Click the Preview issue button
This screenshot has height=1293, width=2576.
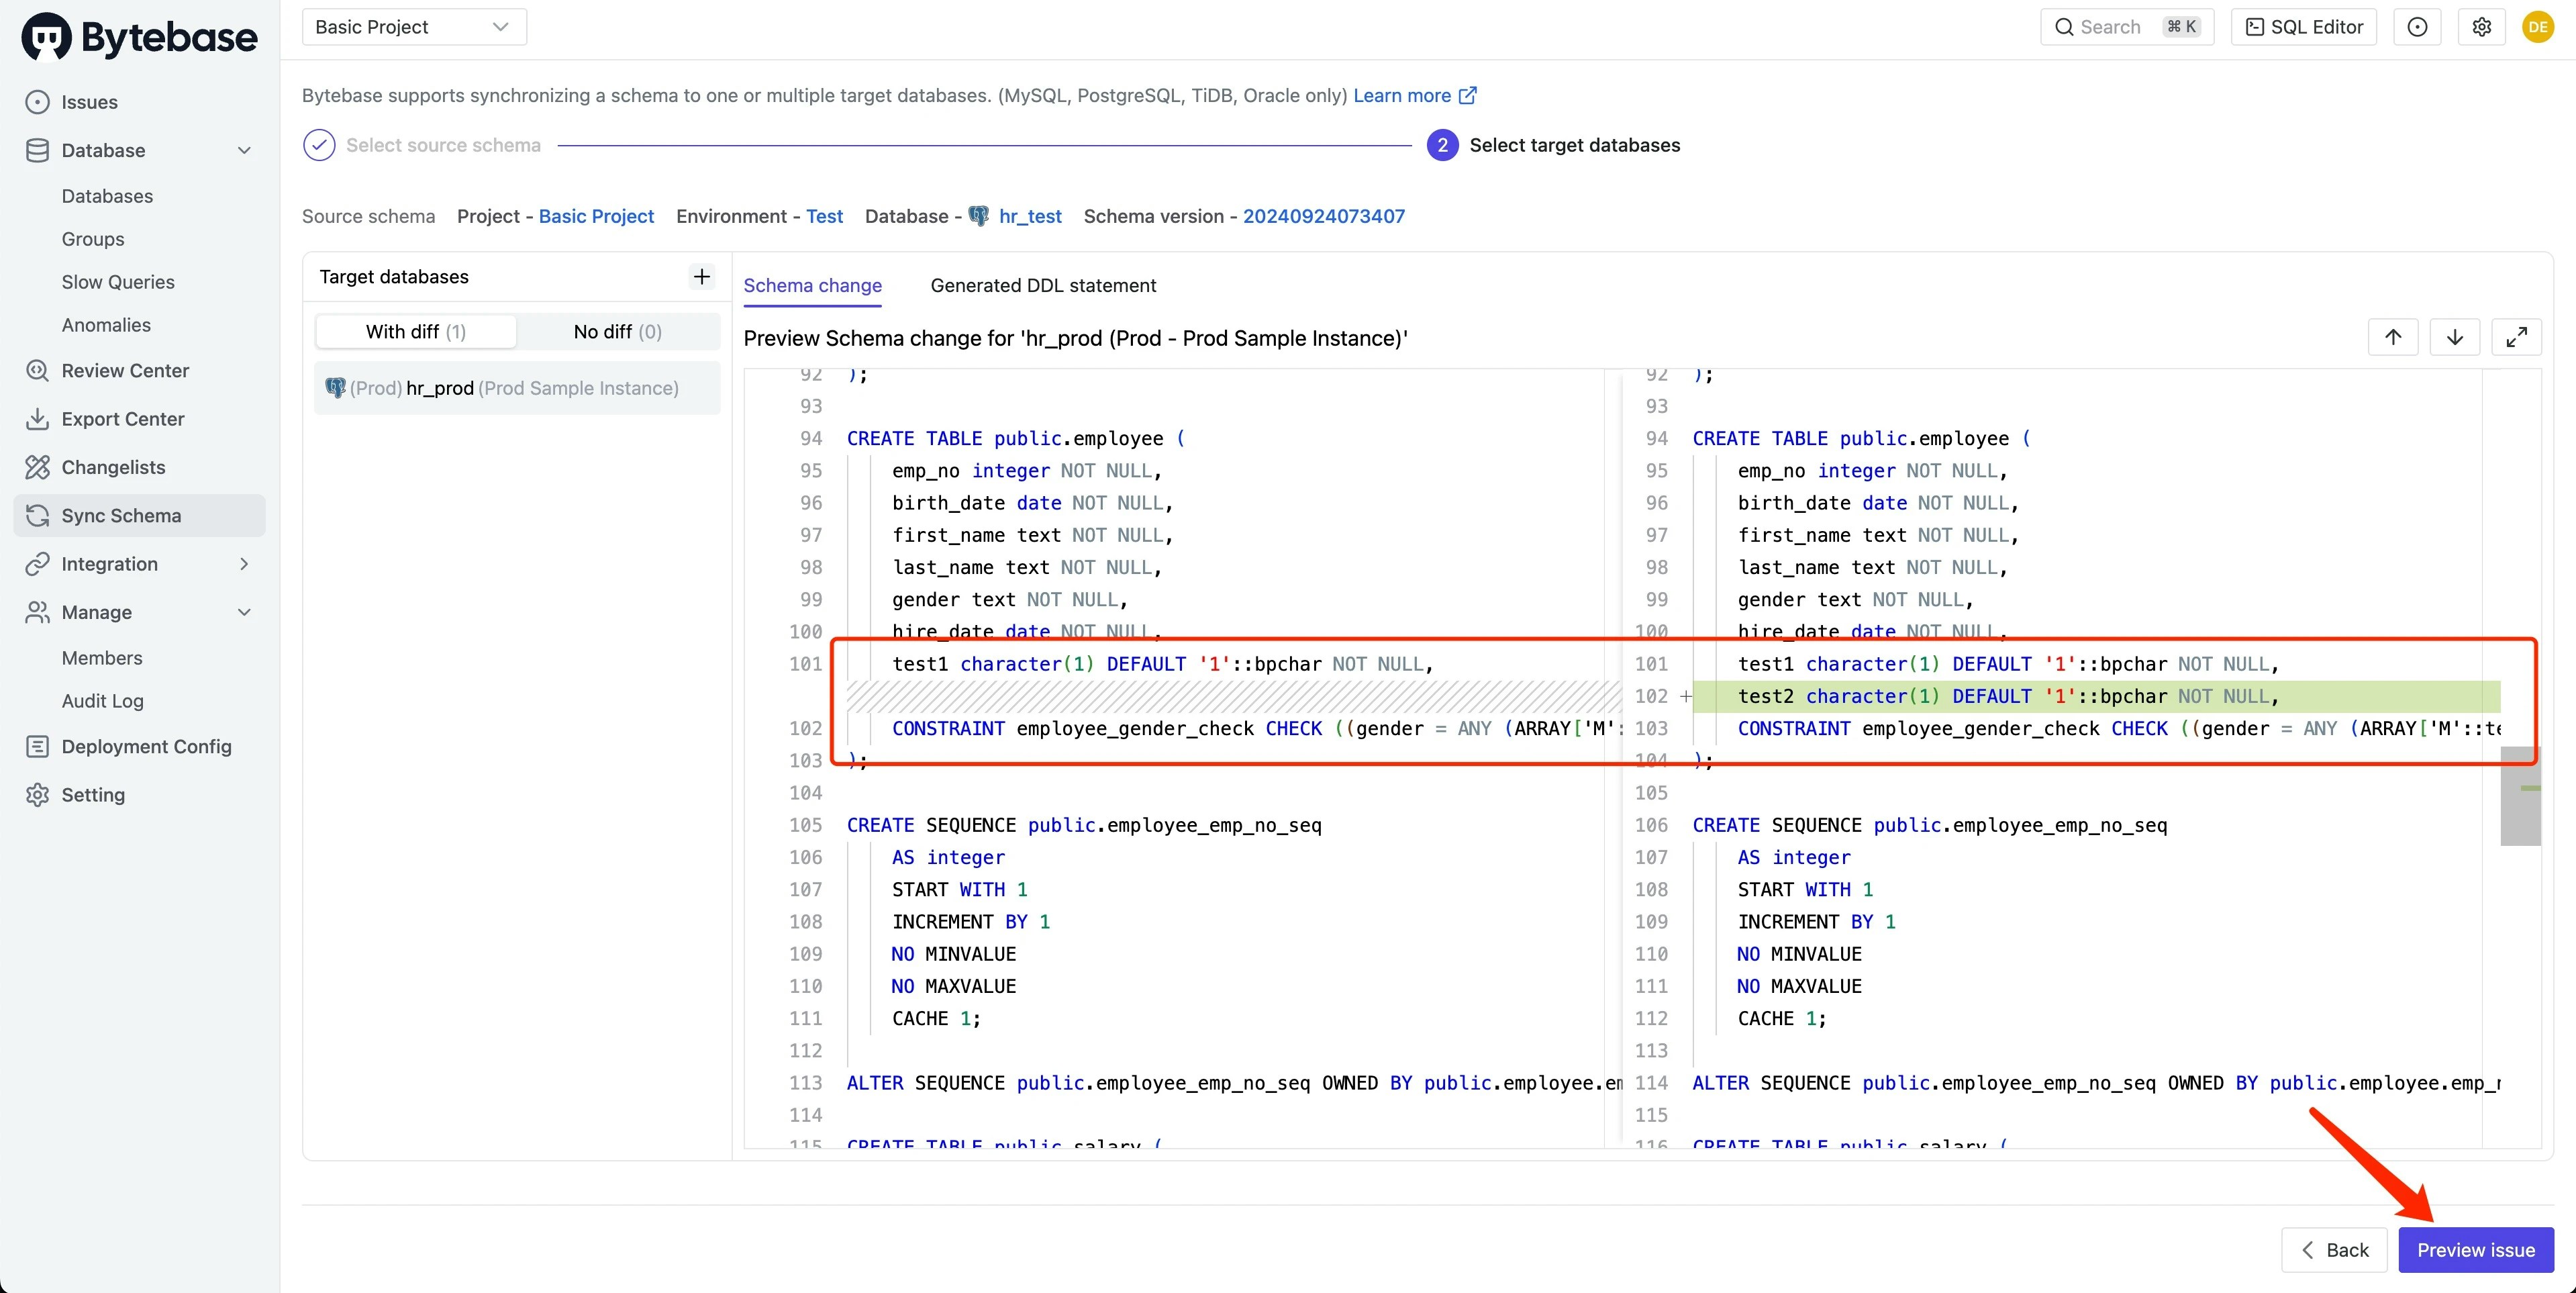click(2475, 1249)
